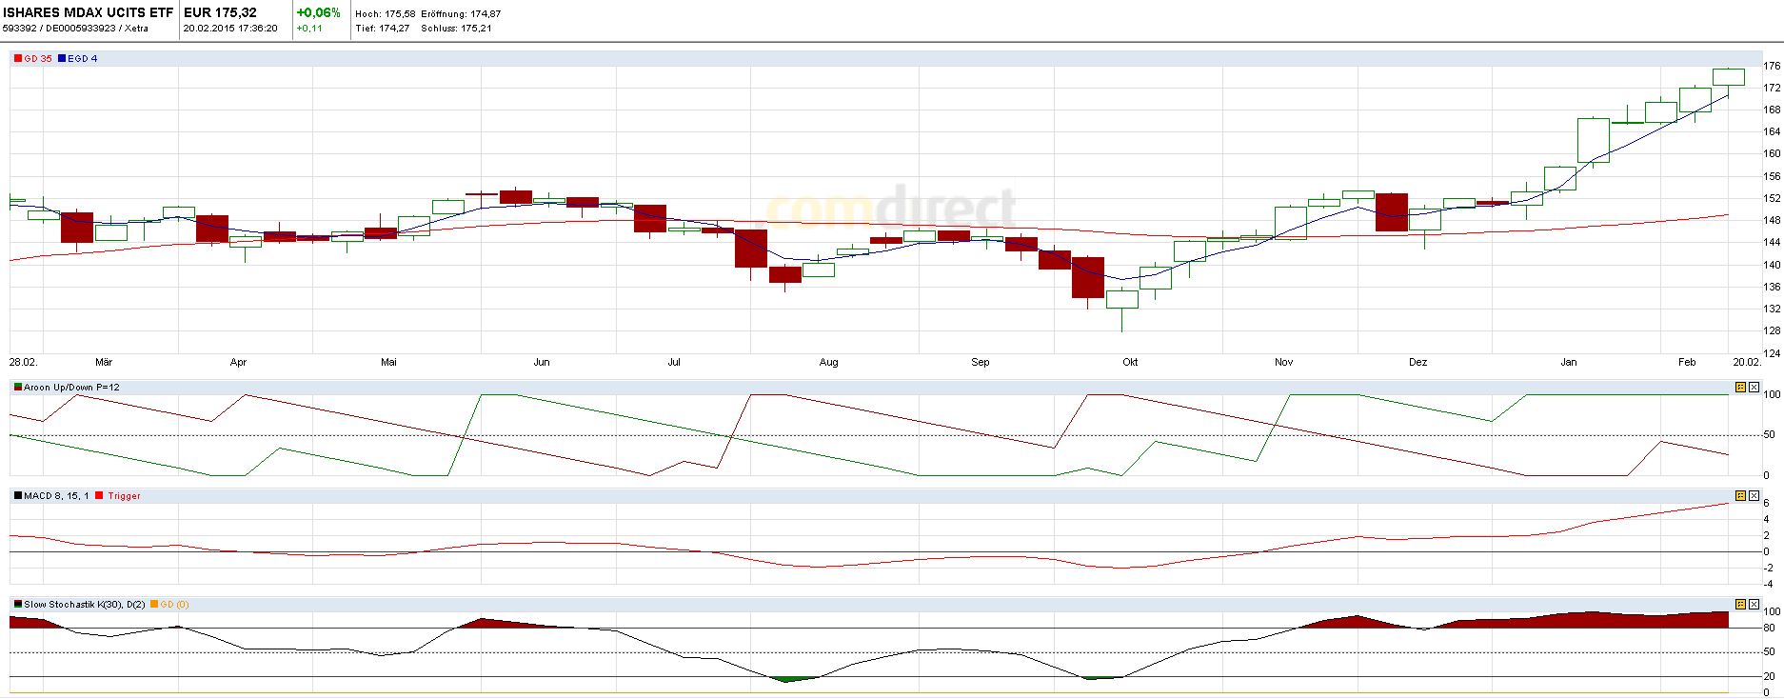1784x699 pixels.
Task: Close the Aroon Up/Down indicator panel
Action: (1754, 388)
